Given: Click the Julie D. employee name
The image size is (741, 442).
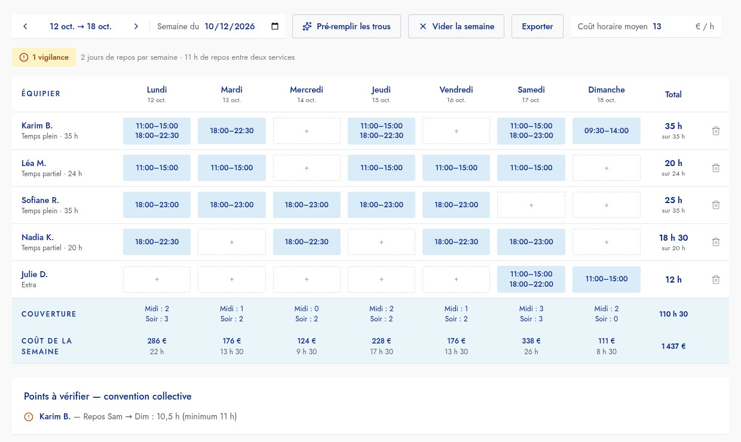Looking at the screenshot, I should [35, 274].
